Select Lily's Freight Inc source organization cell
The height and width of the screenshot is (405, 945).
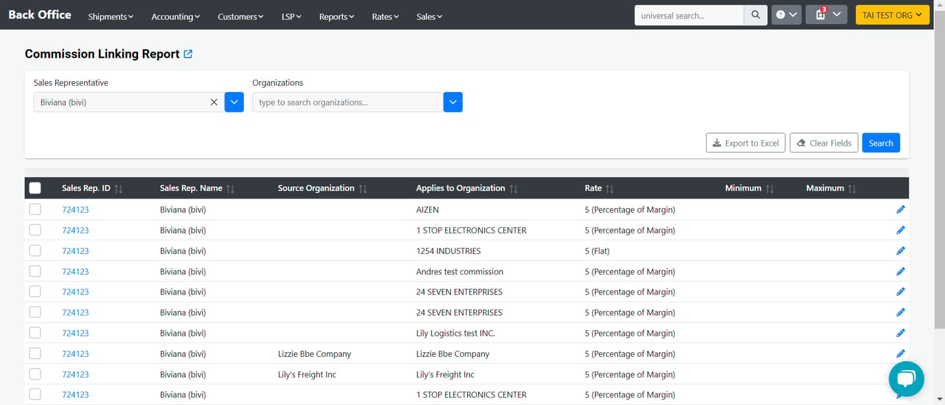coord(307,374)
